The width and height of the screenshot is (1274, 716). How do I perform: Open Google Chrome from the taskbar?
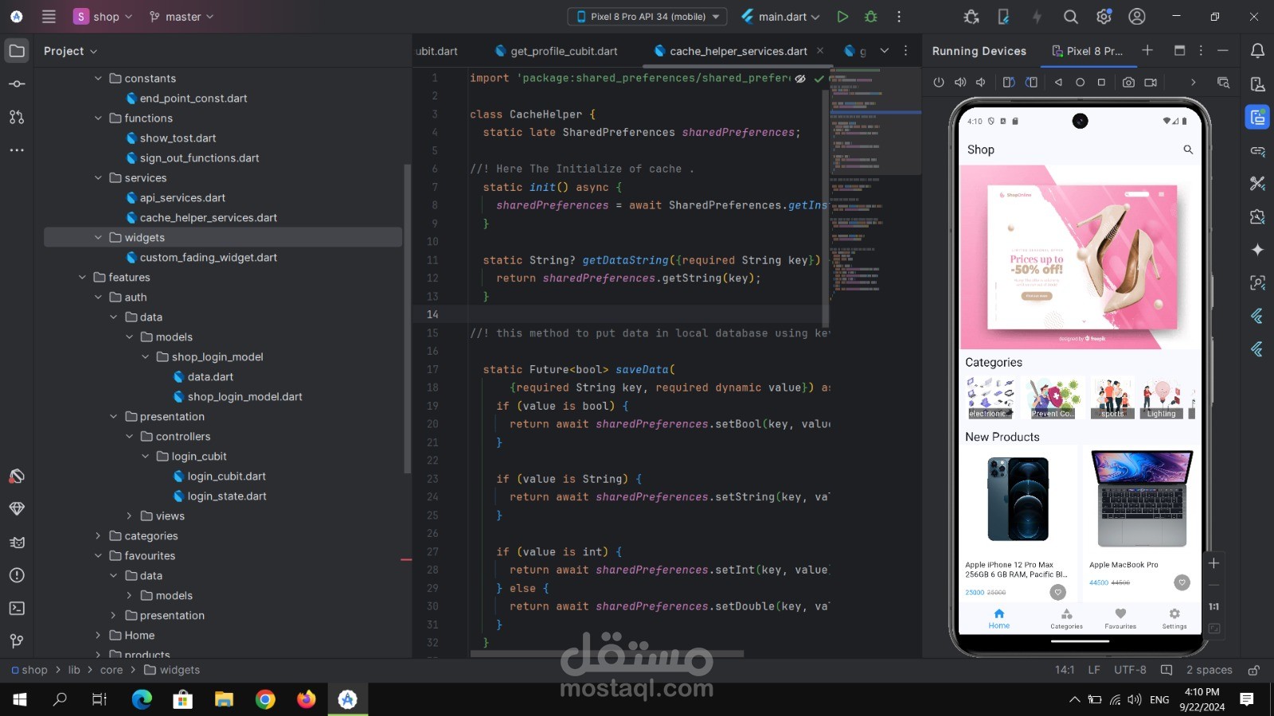[265, 699]
